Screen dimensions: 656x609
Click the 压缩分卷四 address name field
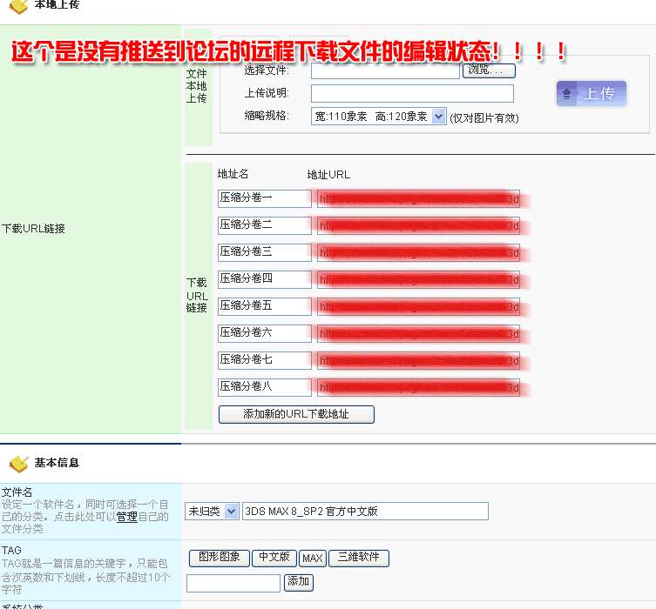click(x=265, y=279)
